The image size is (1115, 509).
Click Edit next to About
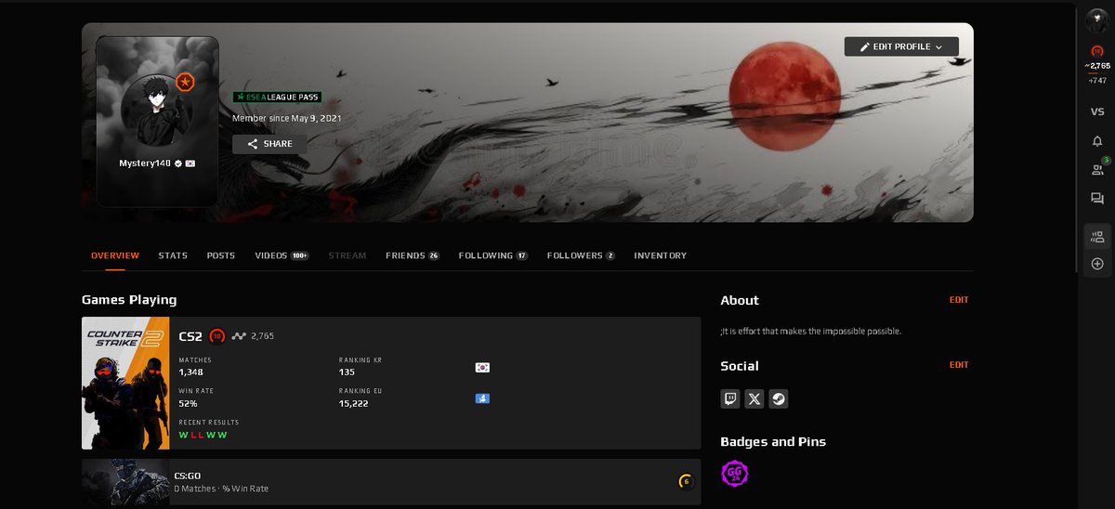[959, 300]
